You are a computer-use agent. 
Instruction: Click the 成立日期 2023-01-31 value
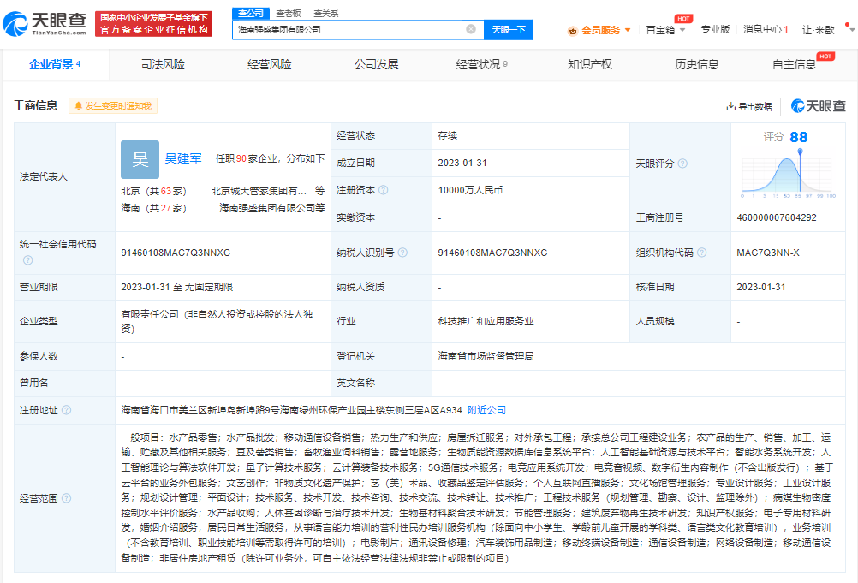click(462, 163)
